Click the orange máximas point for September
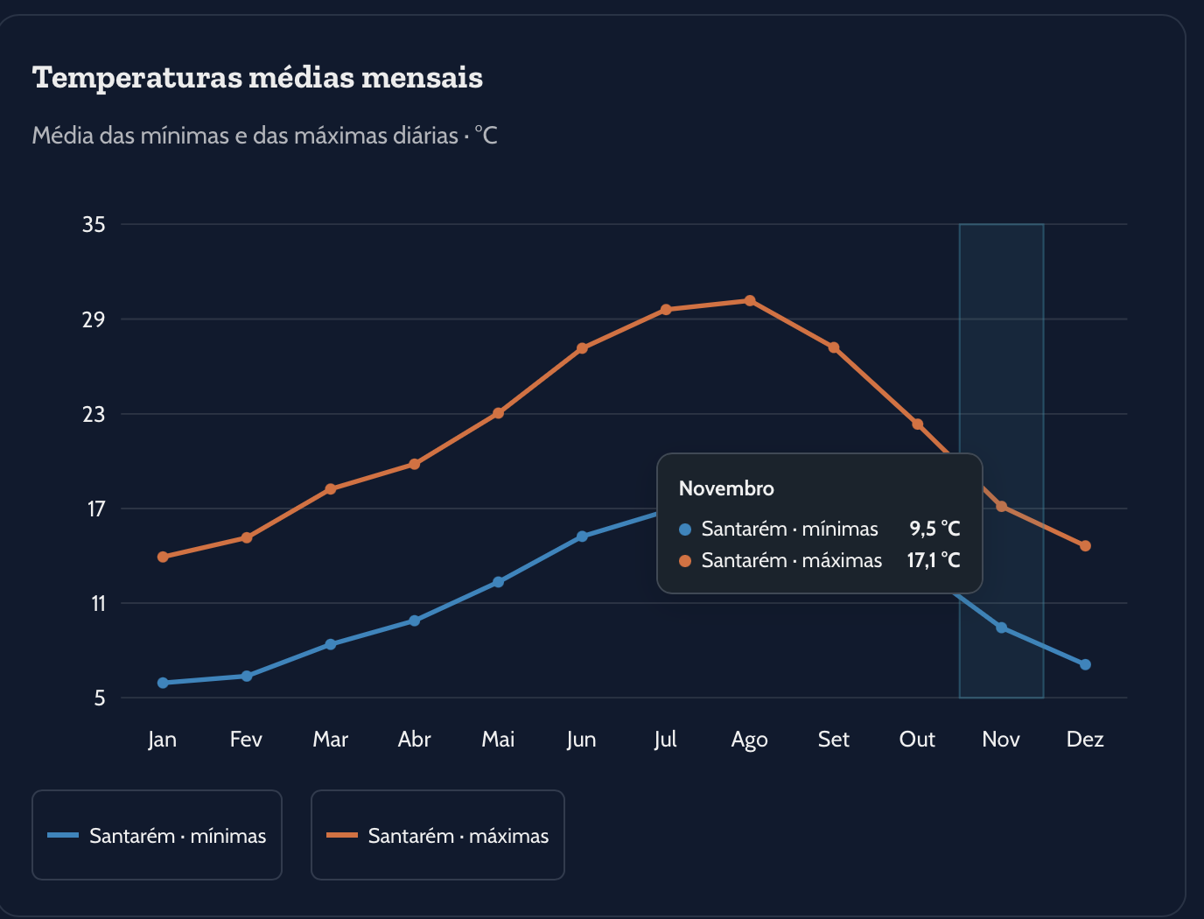 click(x=834, y=347)
